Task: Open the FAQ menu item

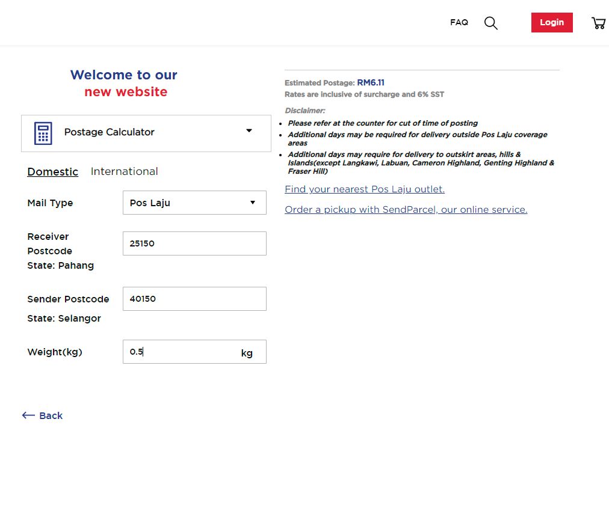Action: (459, 22)
